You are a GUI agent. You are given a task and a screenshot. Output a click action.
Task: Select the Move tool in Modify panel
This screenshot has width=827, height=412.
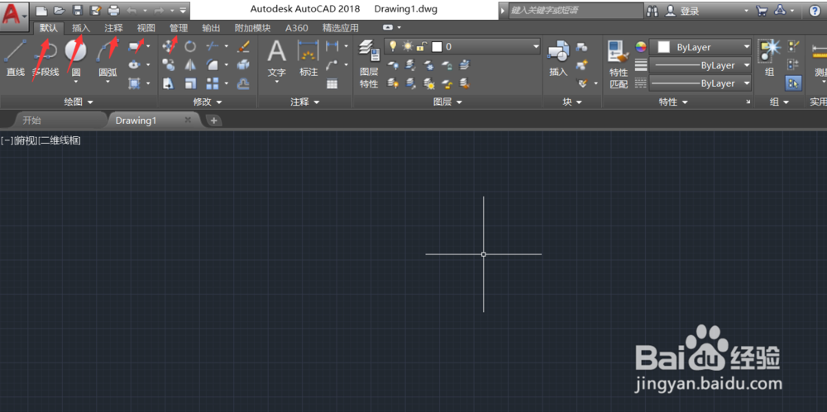click(169, 47)
